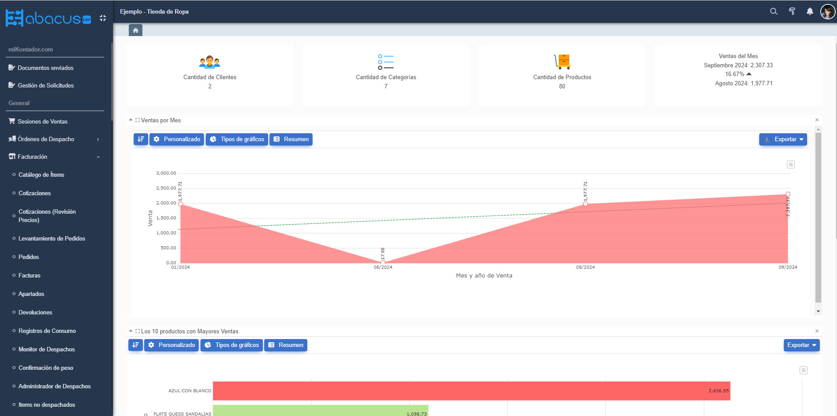Close the Ventas por Mes panel

tap(817, 120)
